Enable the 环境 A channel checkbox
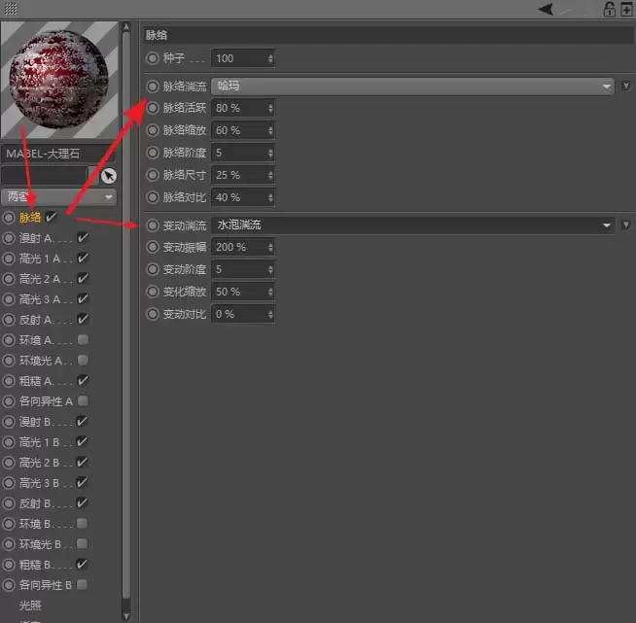 (x=83, y=339)
